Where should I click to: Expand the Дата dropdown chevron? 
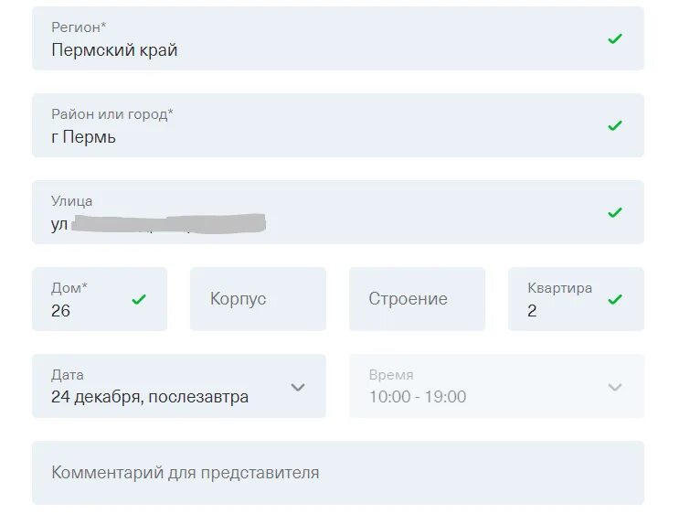pyautogui.click(x=298, y=387)
